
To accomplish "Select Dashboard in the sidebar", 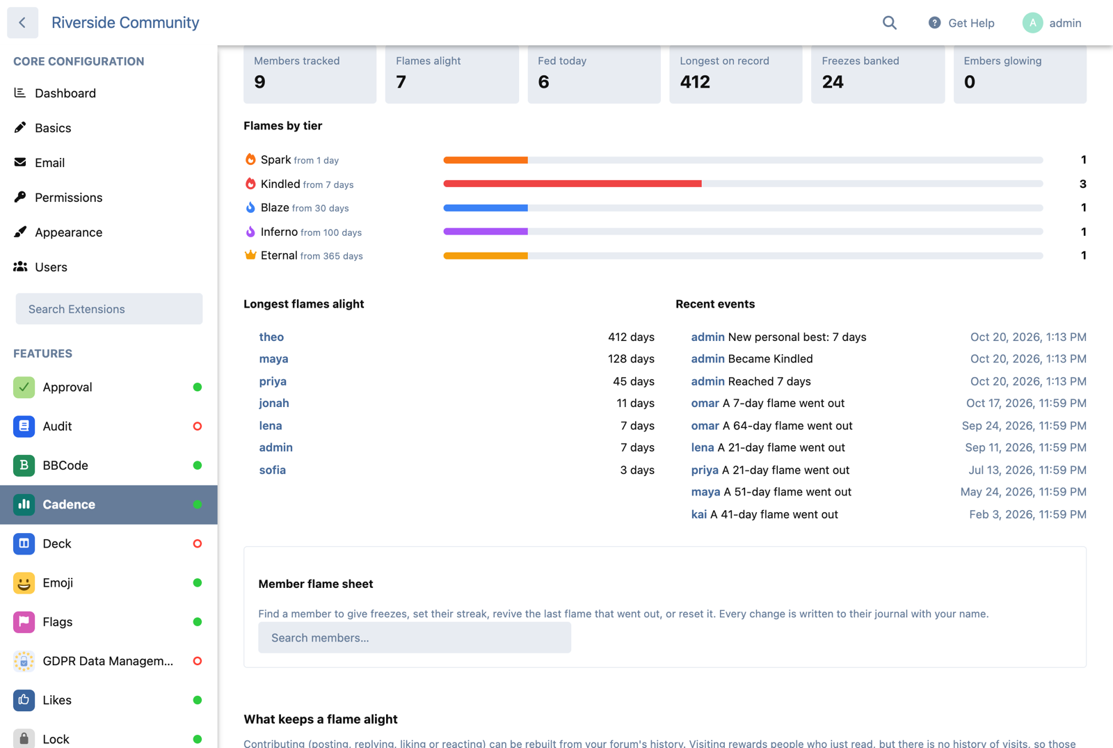I will 109,93.
